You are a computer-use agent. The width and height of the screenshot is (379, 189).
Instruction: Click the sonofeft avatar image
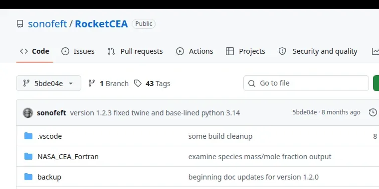[28, 112]
